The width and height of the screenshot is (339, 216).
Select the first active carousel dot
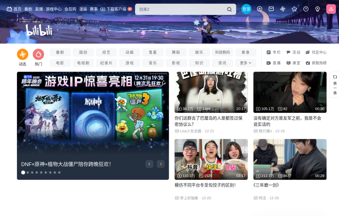[x=23, y=172]
